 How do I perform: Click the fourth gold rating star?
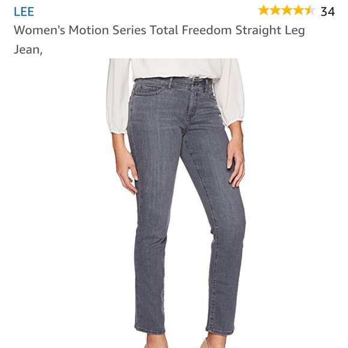(x=298, y=10)
